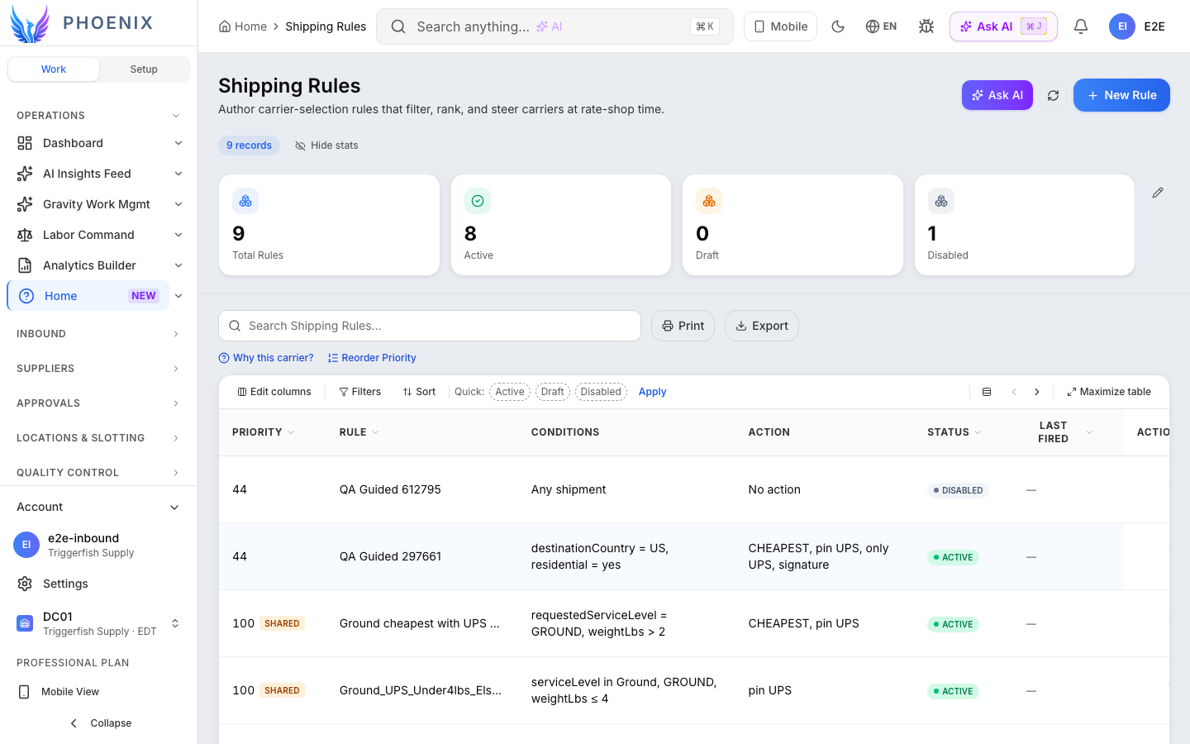Click the Phoenix logo icon
Screen dimensions: 1190x744
30,23
